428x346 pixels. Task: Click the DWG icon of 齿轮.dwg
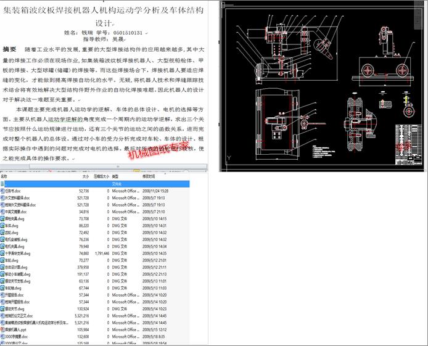[2, 233]
